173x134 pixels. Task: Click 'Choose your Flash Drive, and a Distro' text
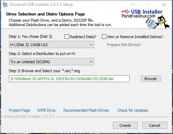tap(51, 20)
